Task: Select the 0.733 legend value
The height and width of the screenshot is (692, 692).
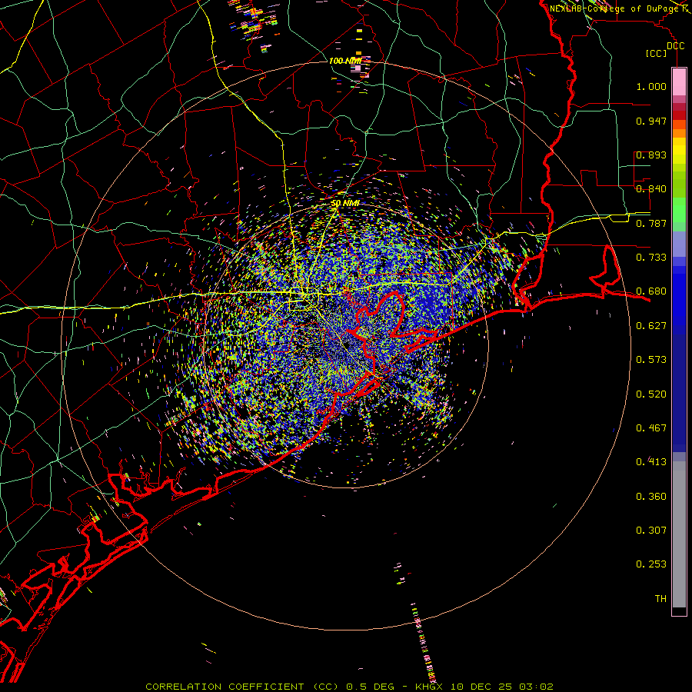Action: (651, 258)
